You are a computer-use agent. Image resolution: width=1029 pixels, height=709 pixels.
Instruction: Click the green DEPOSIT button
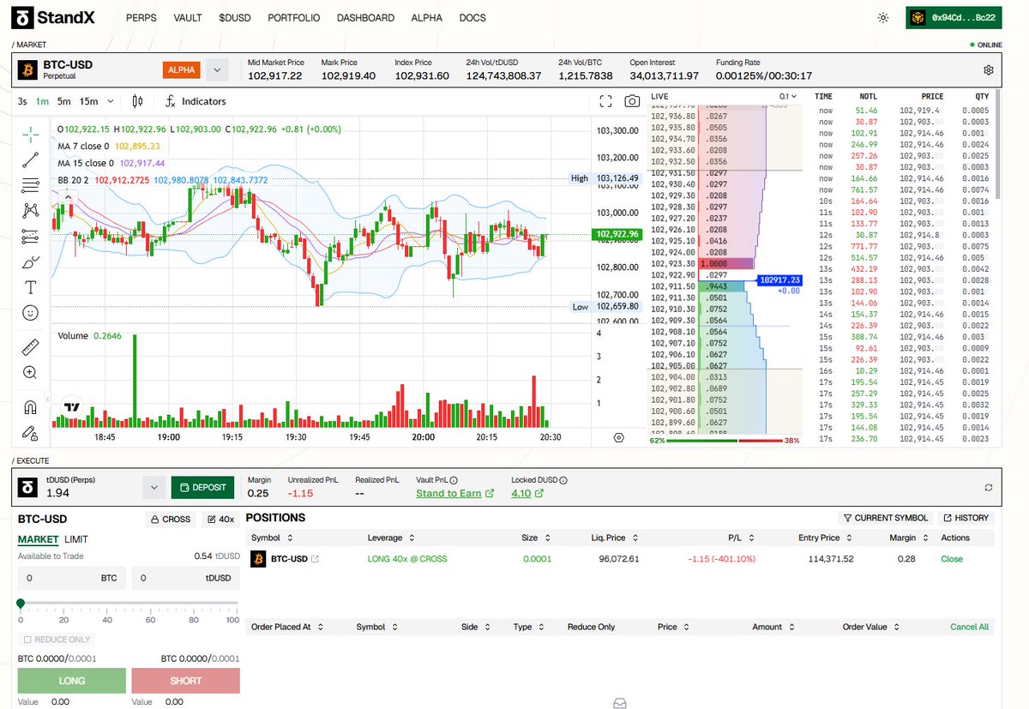[203, 487]
